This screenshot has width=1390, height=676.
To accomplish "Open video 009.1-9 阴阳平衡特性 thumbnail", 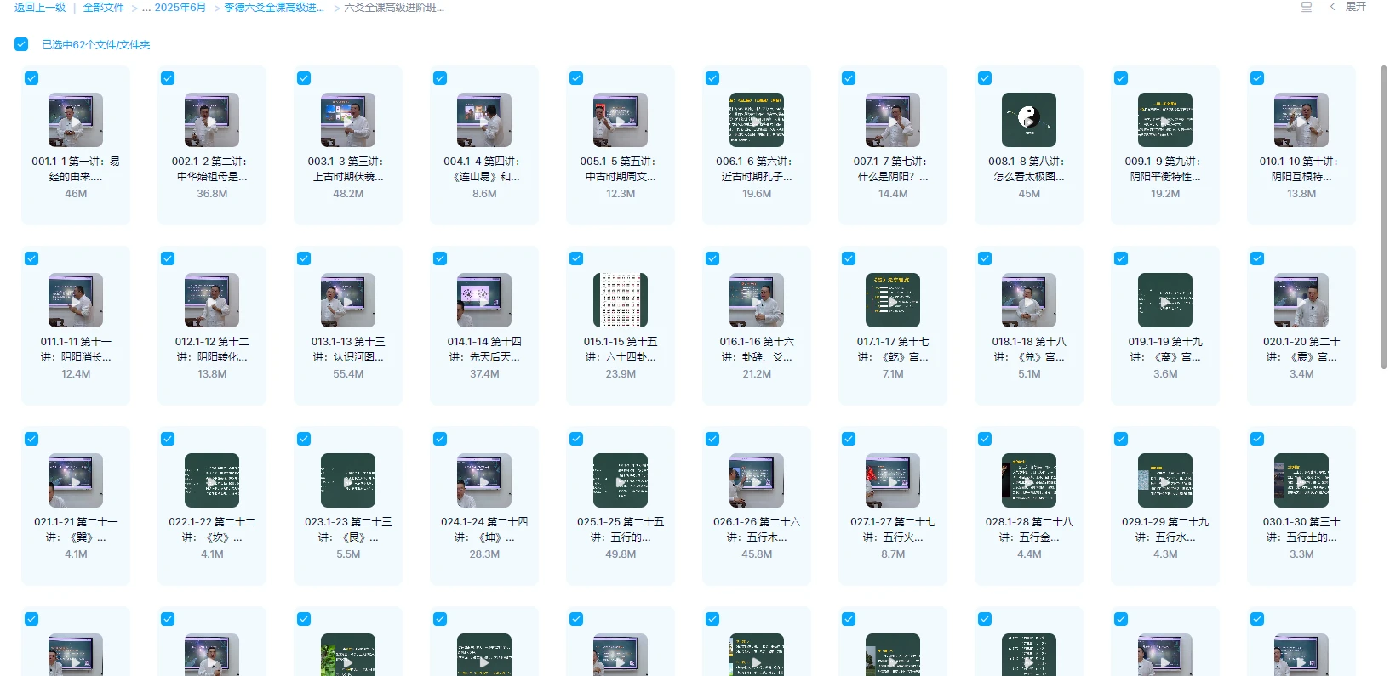I will (x=1164, y=120).
